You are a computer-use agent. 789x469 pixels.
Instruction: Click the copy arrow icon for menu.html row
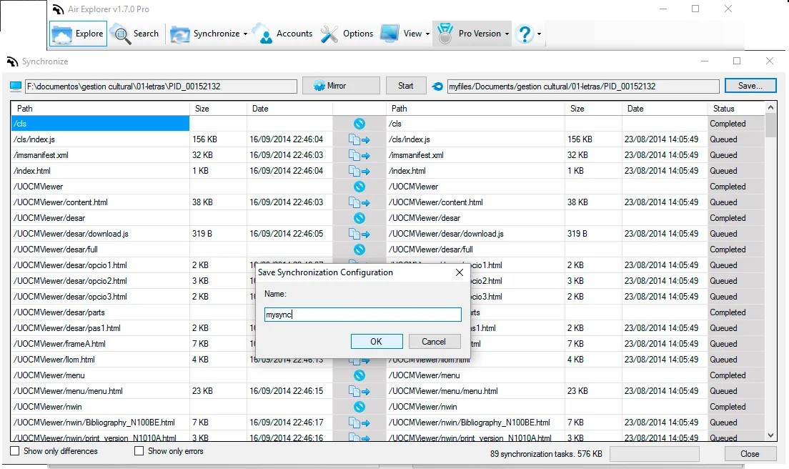[x=359, y=392]
